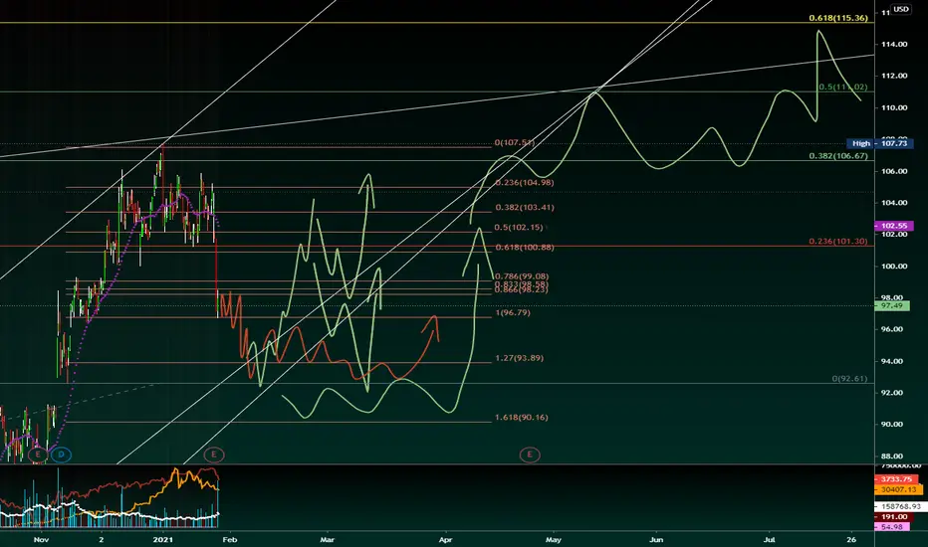Click 100.00 on the price axis
Viewport: 928px width, 547px height.
(894, 267)
